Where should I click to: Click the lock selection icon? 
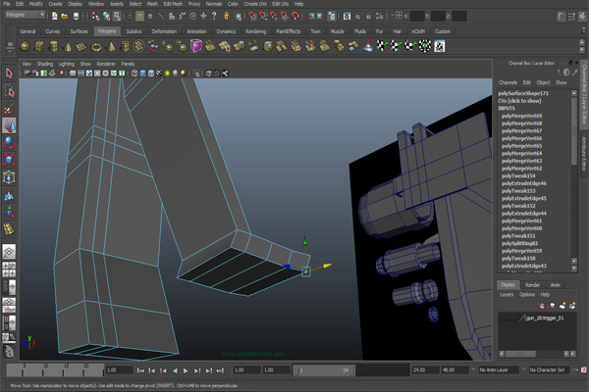point(226,16)
